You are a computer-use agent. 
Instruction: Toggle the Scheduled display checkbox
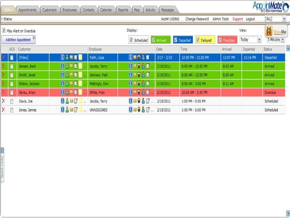131,40
